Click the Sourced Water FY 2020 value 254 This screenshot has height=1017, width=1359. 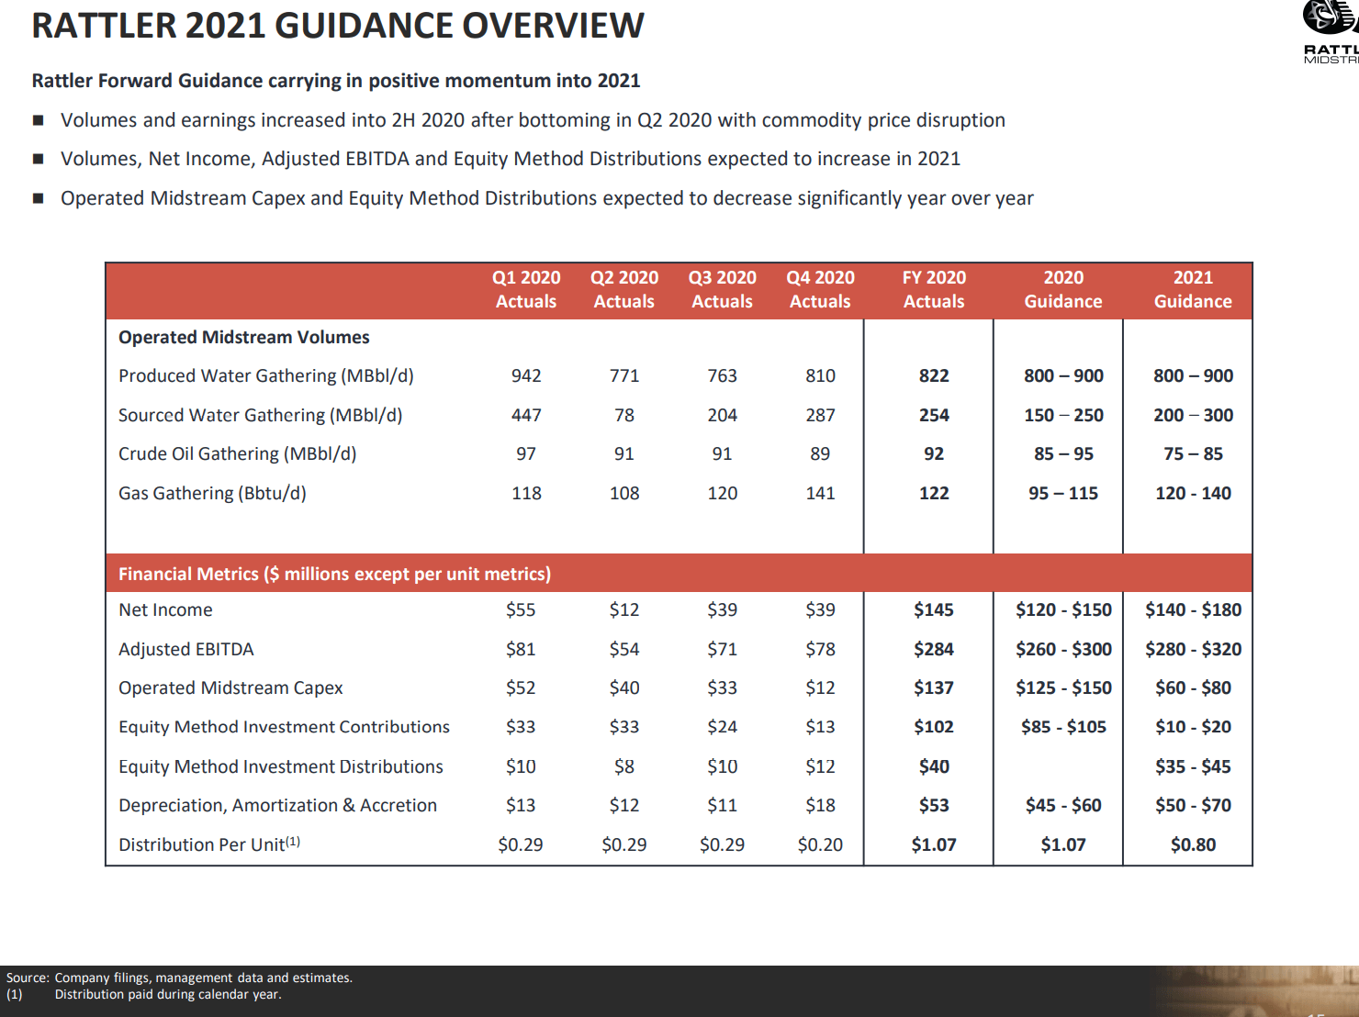(934, 416)
